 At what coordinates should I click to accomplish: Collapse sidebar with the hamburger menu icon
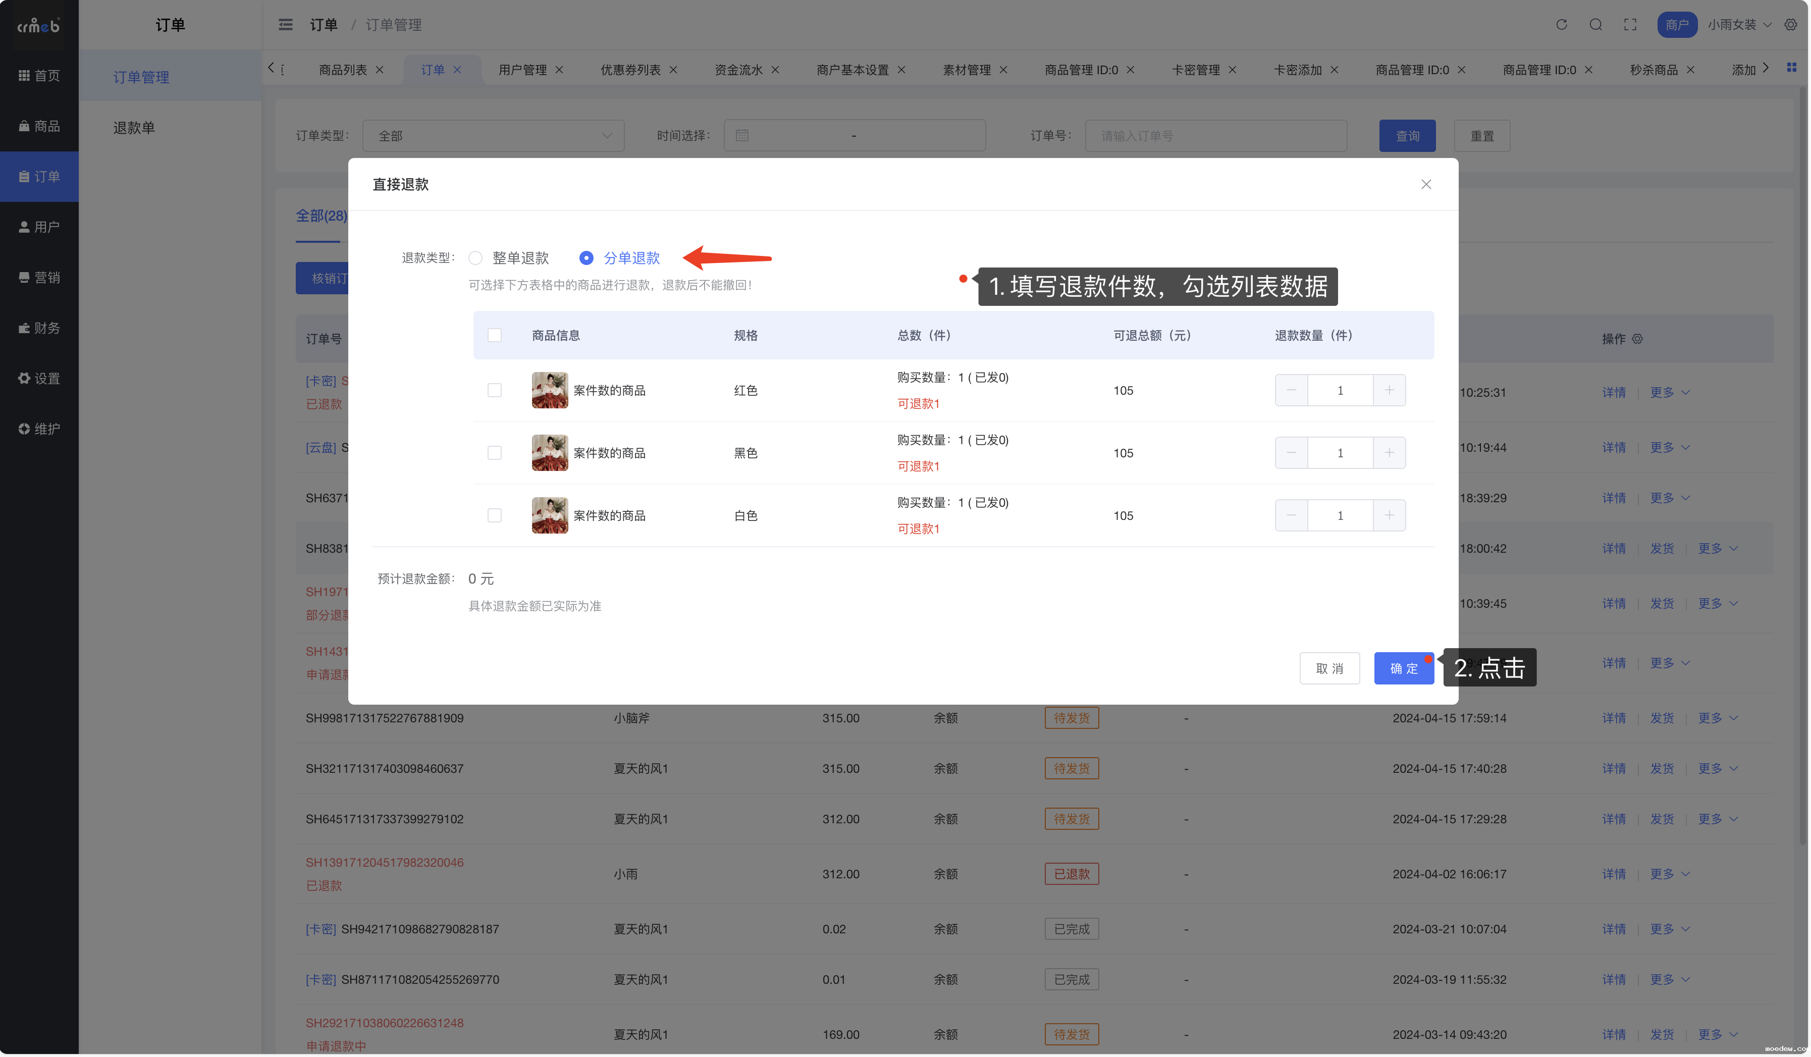(285, 24)
